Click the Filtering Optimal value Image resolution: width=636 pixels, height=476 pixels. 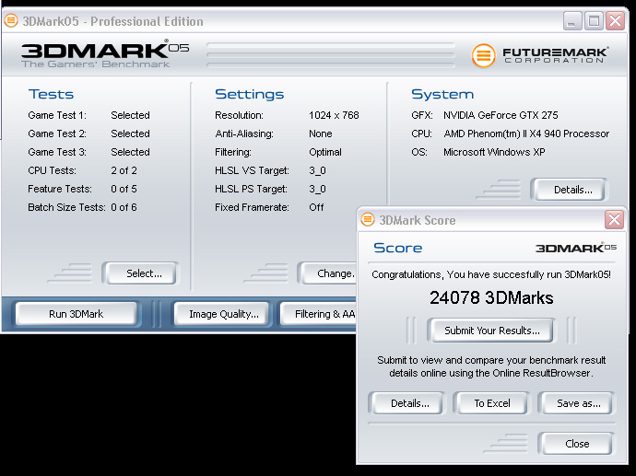pos(325,152)
